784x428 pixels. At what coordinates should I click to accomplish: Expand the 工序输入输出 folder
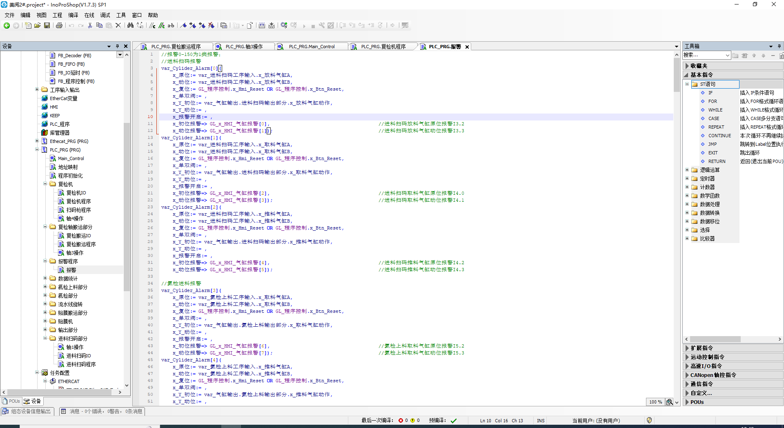coord(37,89)
